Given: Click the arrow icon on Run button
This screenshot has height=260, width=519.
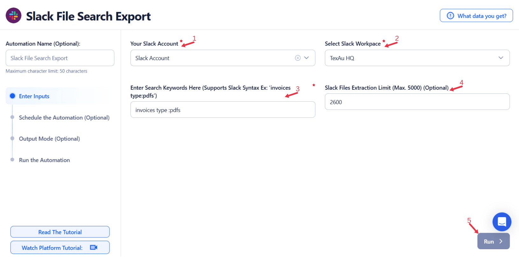Looking at the screenshot, I should [x=501, y=241].
